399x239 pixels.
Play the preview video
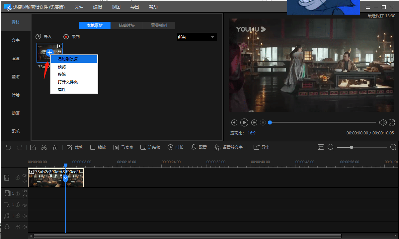244,122
